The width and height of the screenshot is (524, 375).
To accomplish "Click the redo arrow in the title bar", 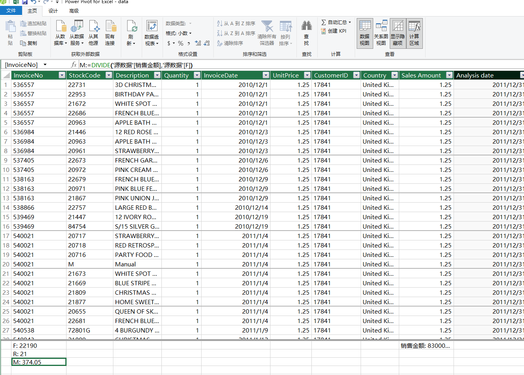I will [x=46, y=2].
